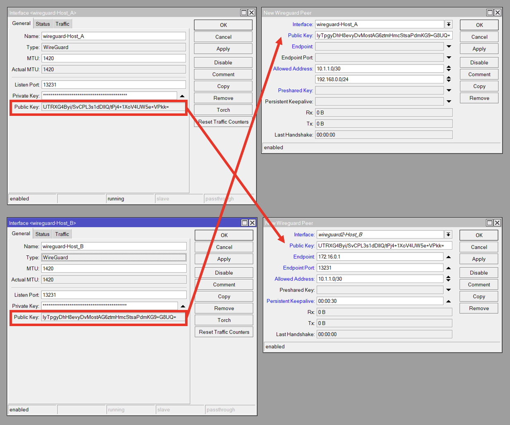Disable the bottom Wireguard Peer entry

(479, 273)
